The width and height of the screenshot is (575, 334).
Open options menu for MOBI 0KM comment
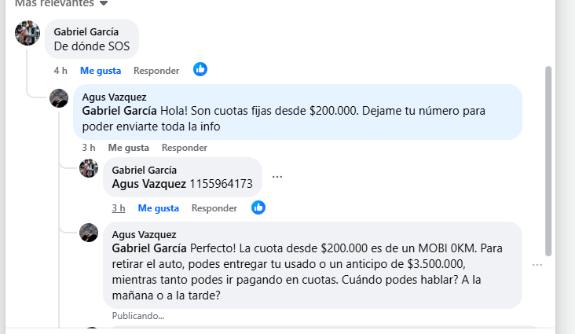(x=537, y=265)
